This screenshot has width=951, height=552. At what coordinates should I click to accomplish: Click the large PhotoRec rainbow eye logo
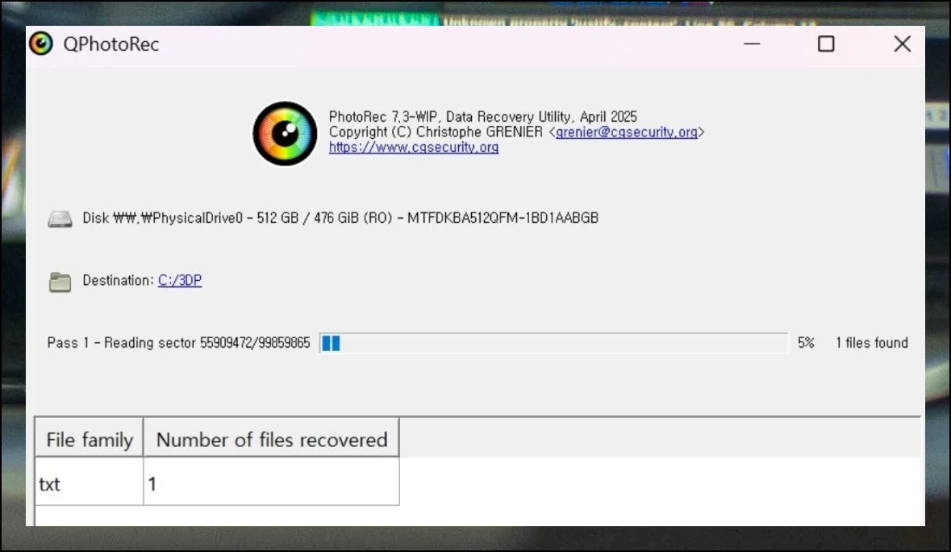[x=285, y=133]
